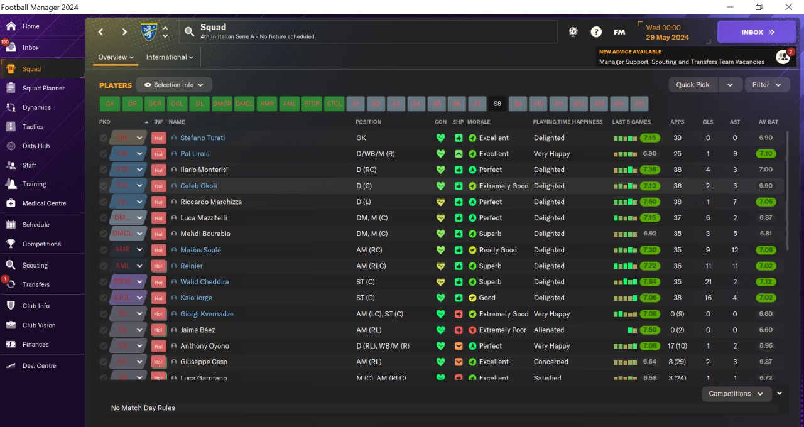Select the S1 substitute slot tab
Viewport: 804px width, 427px height.
[356, 104]
